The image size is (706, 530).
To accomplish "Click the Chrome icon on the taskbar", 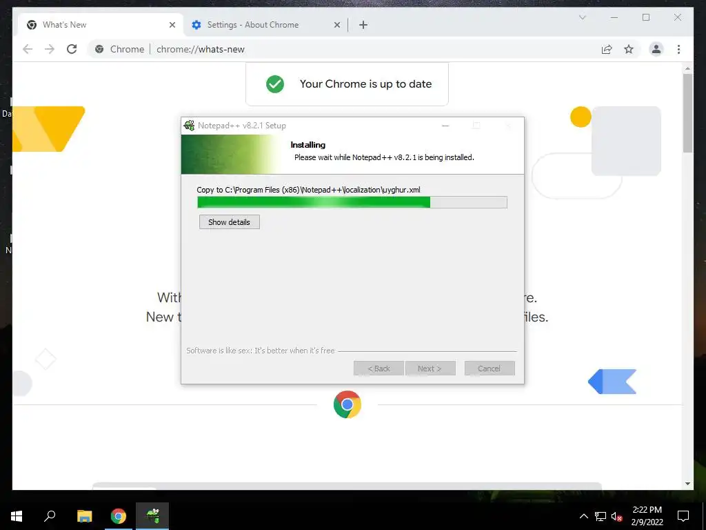I will pyautogui.click(x=119, y=516).
